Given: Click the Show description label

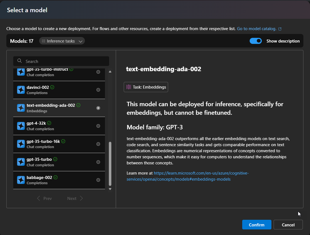Looking at the screenshot, I should coord(283,41).
